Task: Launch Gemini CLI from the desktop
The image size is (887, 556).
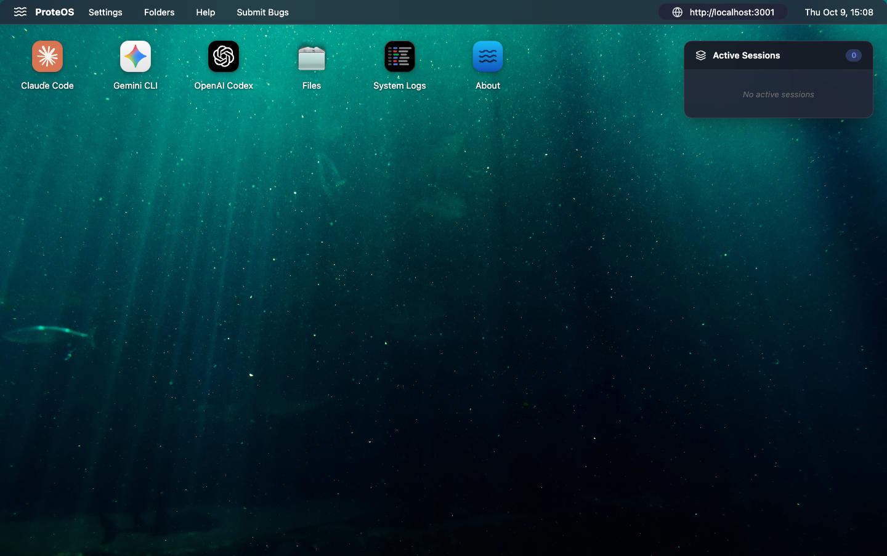Action: 136,57
